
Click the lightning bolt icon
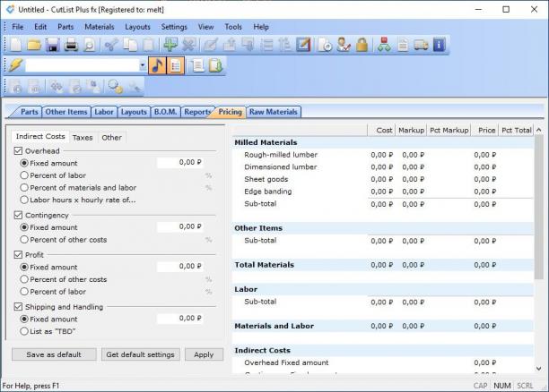15,65
